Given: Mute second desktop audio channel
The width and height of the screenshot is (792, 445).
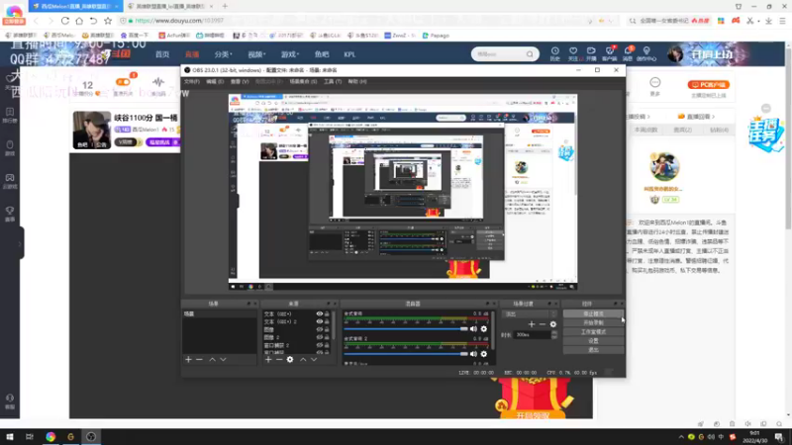Looking at the screenshot, I should pyautogui.click(x=473, y=354).
